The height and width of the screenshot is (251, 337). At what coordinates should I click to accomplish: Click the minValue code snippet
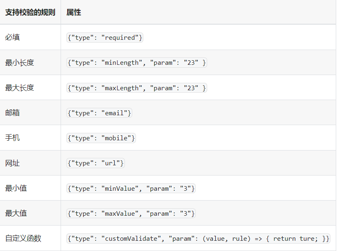(131, 189)
